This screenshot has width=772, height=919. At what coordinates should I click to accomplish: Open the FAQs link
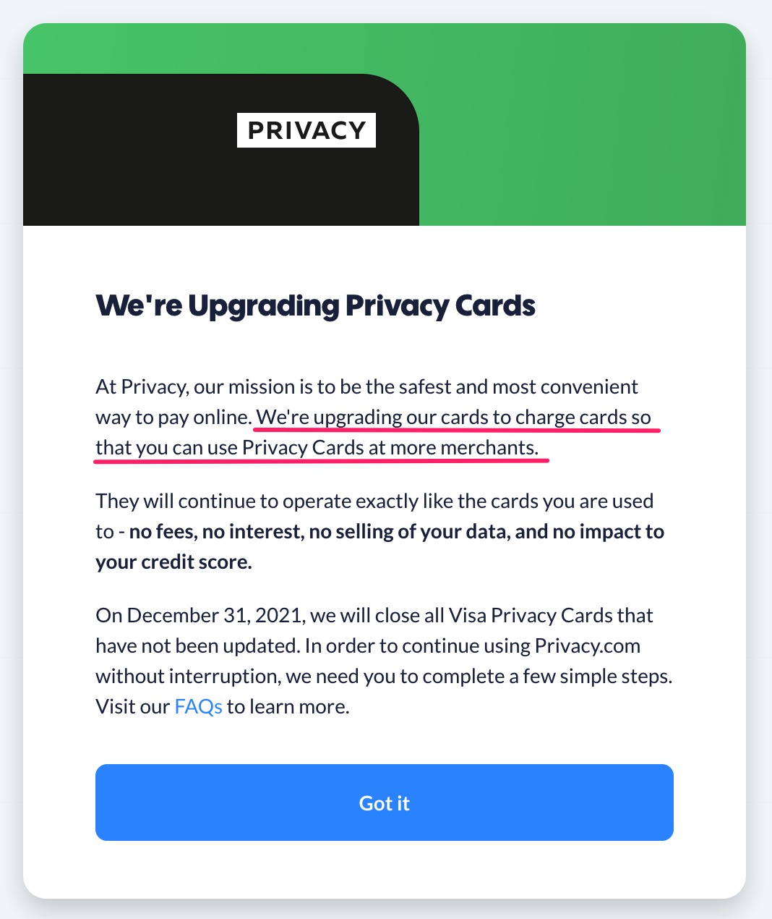[x=197, y=706]
